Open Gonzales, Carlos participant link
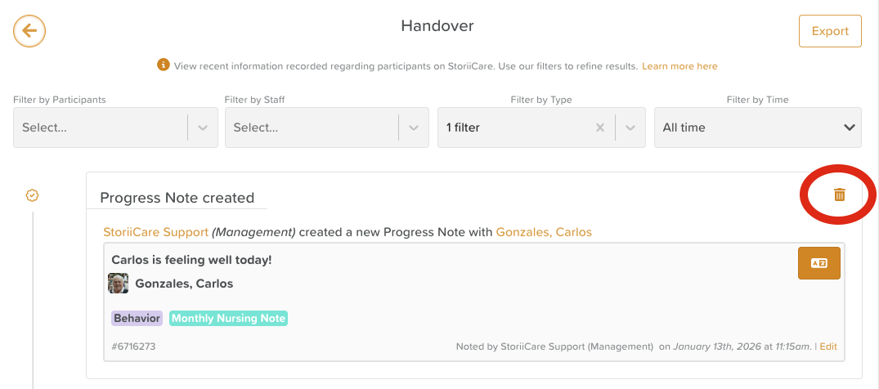 click(x=544, y=232)
